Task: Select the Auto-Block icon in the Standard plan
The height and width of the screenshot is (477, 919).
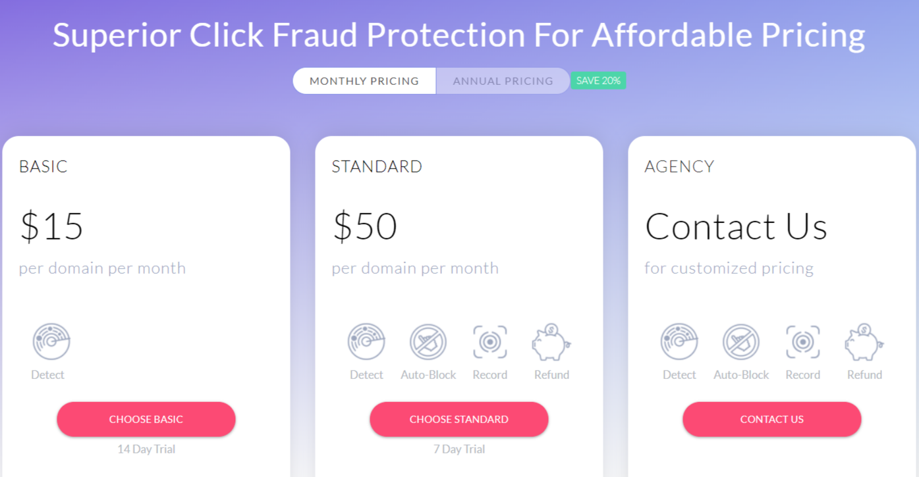Action: (428, 341)
